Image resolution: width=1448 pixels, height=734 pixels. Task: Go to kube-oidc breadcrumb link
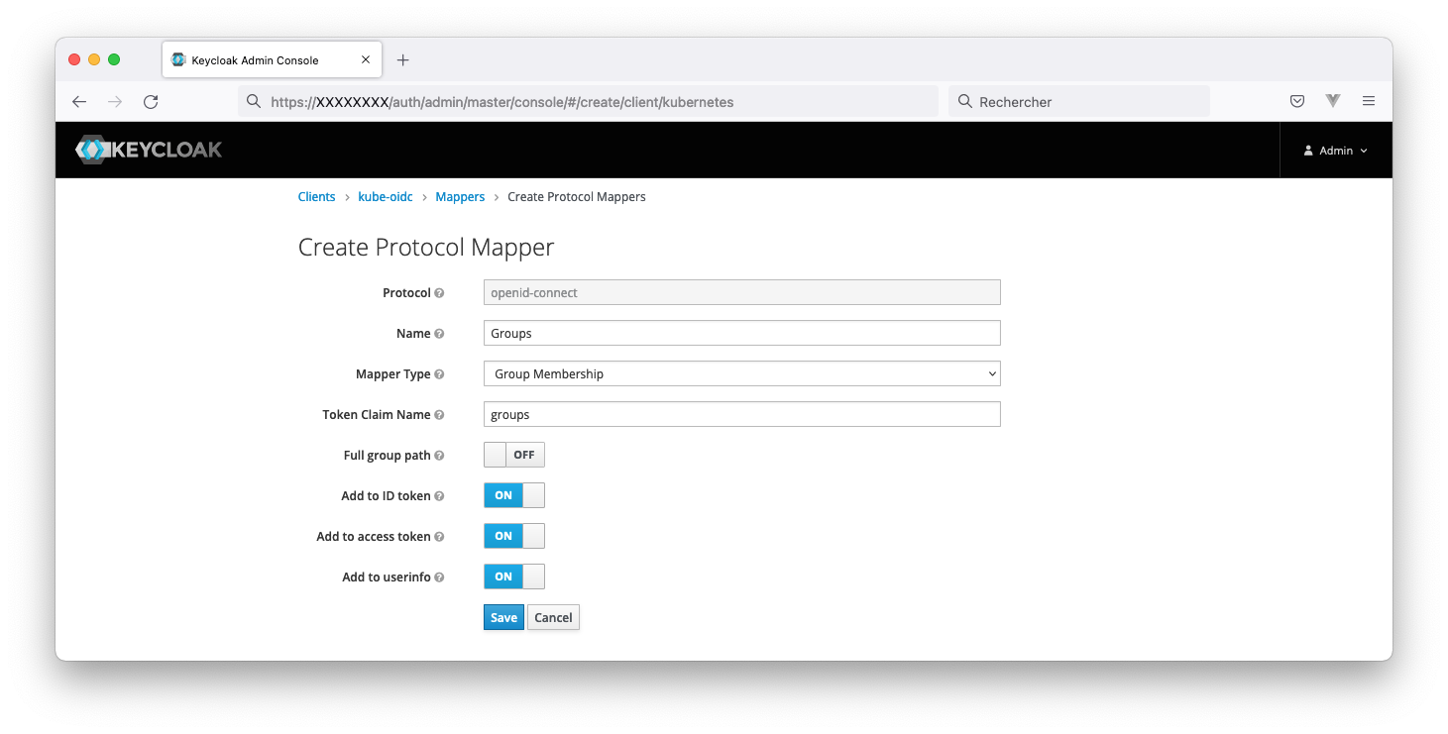(x=385, y=197)
